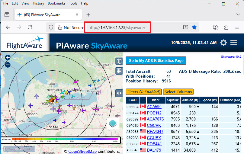
Task: Open a new tab with plus button
Action: point(88,14)
